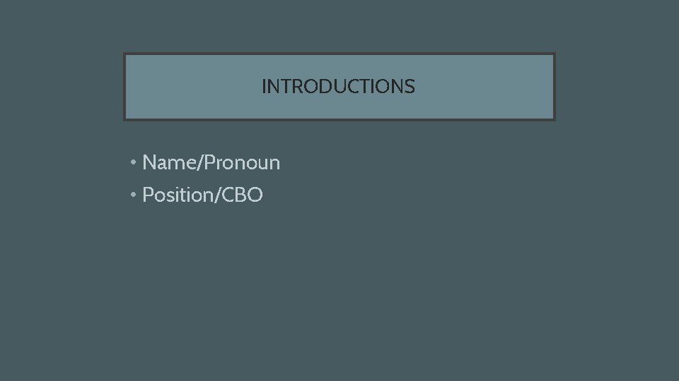The height and width of the screenshot is (381, 679).
Task: Click the bullet dot before Name/Pronoun
Action: (x=134, y=162)
